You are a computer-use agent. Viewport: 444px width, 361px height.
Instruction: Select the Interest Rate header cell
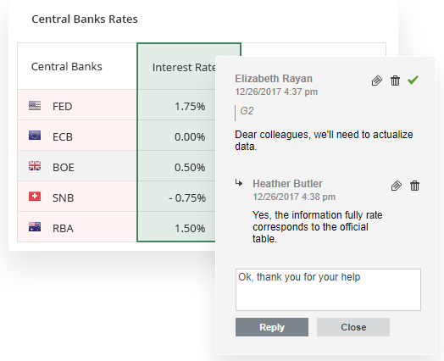(x=176, y=67)
